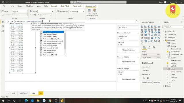Apply currency format with dollar icon

[x=31, y=15]
